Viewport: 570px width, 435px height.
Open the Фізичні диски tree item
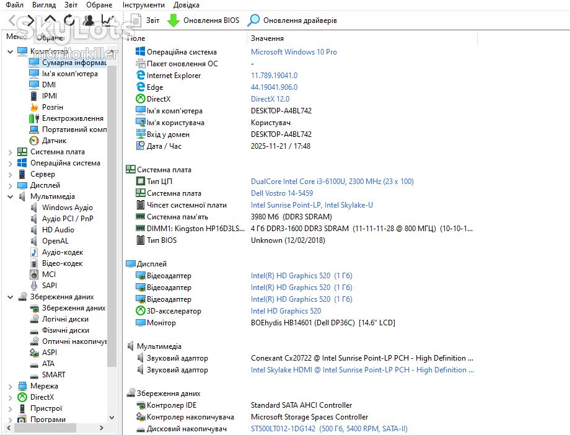point(66,331)
